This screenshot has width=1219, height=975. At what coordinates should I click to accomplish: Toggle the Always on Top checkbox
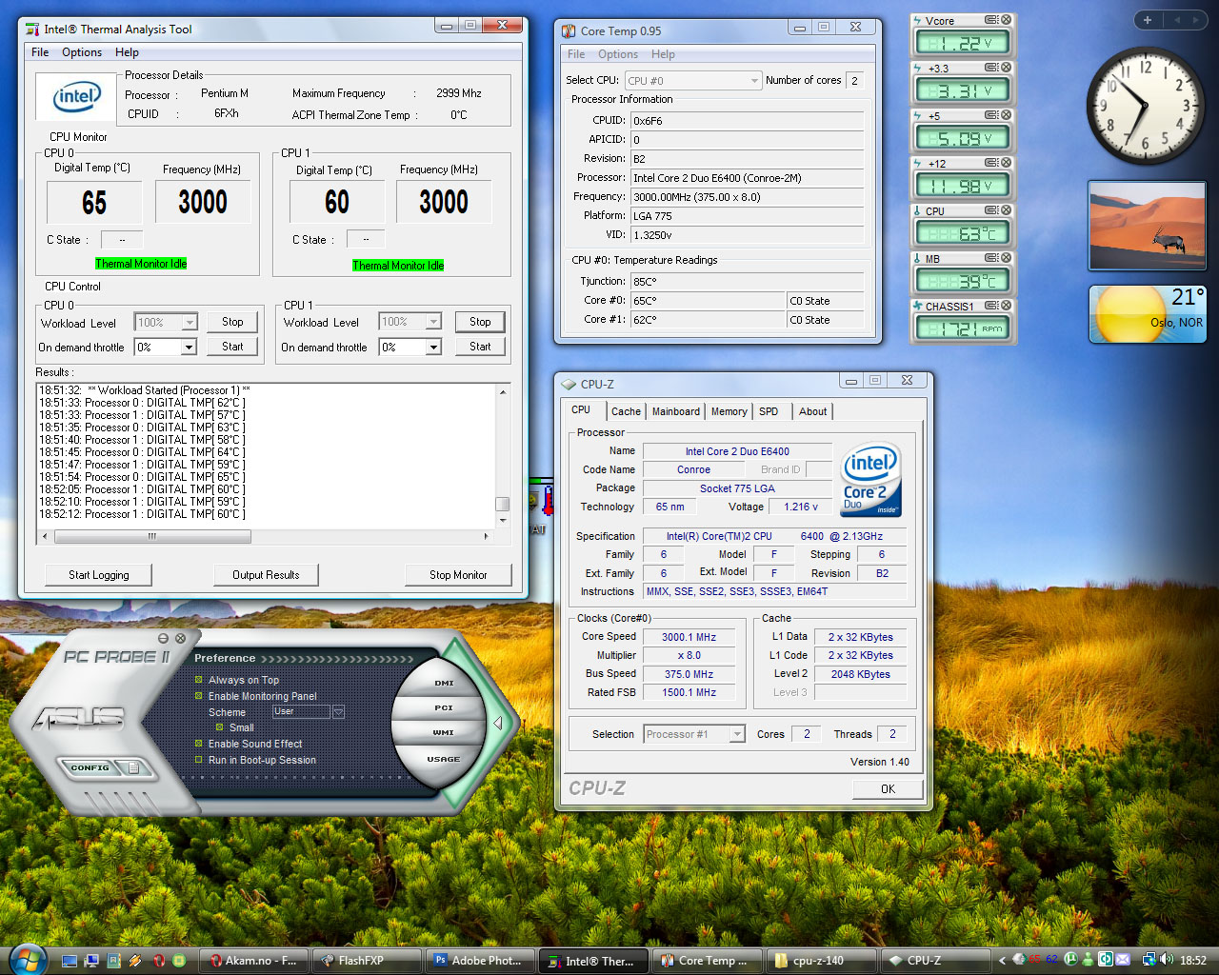[199, 680]
